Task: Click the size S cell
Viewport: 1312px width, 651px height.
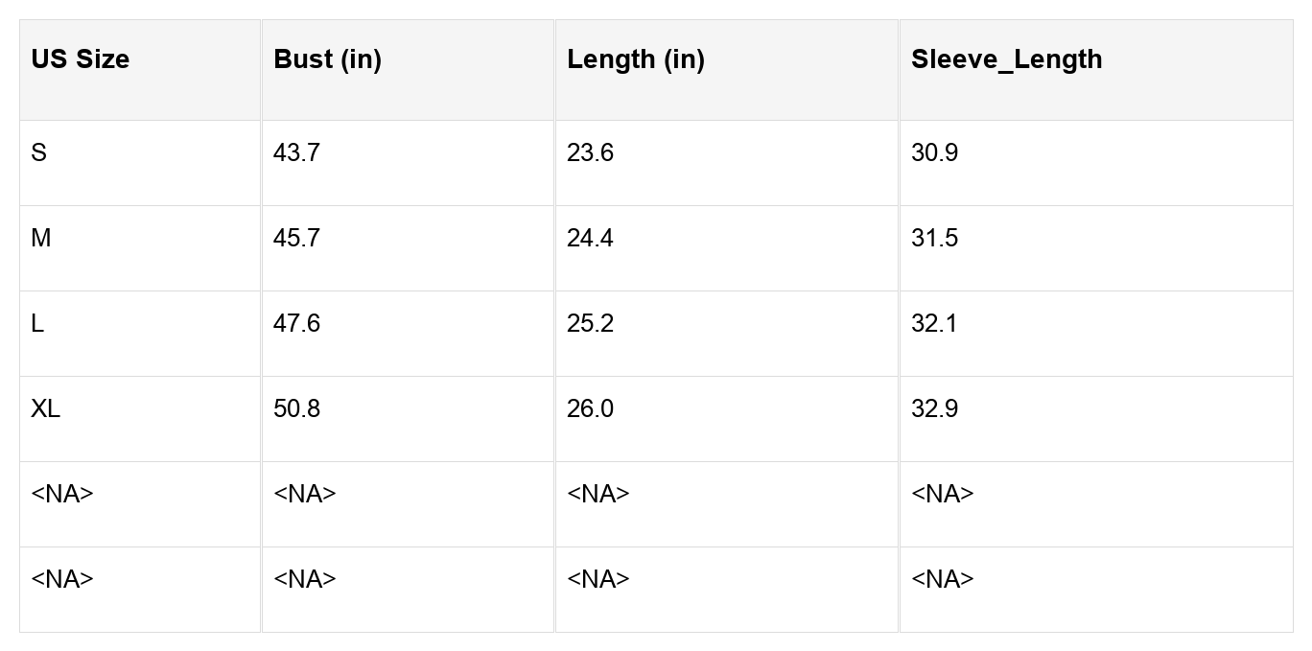Action: click(39, 153)
